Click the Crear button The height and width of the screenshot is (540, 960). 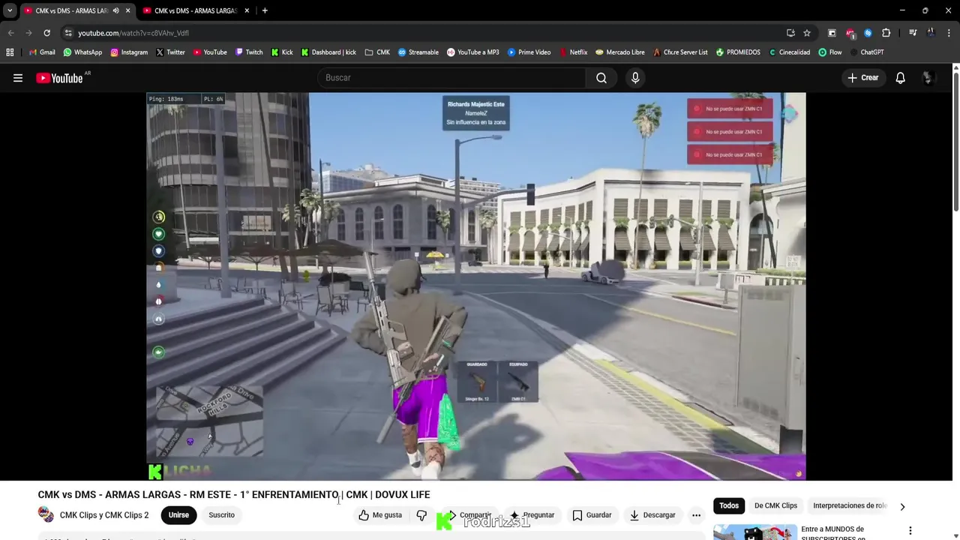(x=862, y=78)
